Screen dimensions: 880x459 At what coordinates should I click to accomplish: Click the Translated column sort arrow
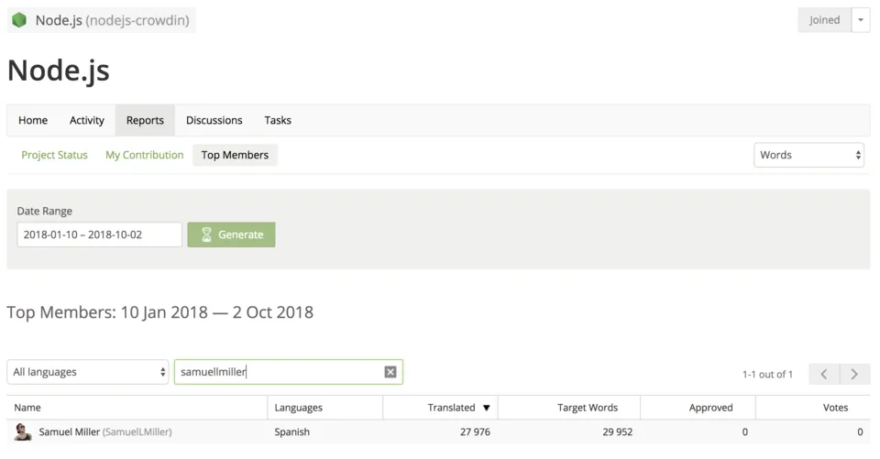[487, 408]
